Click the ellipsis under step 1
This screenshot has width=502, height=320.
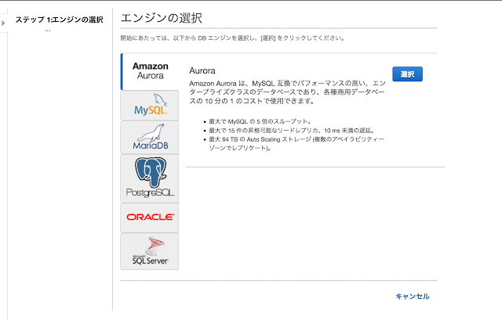(x=48, y=31)
